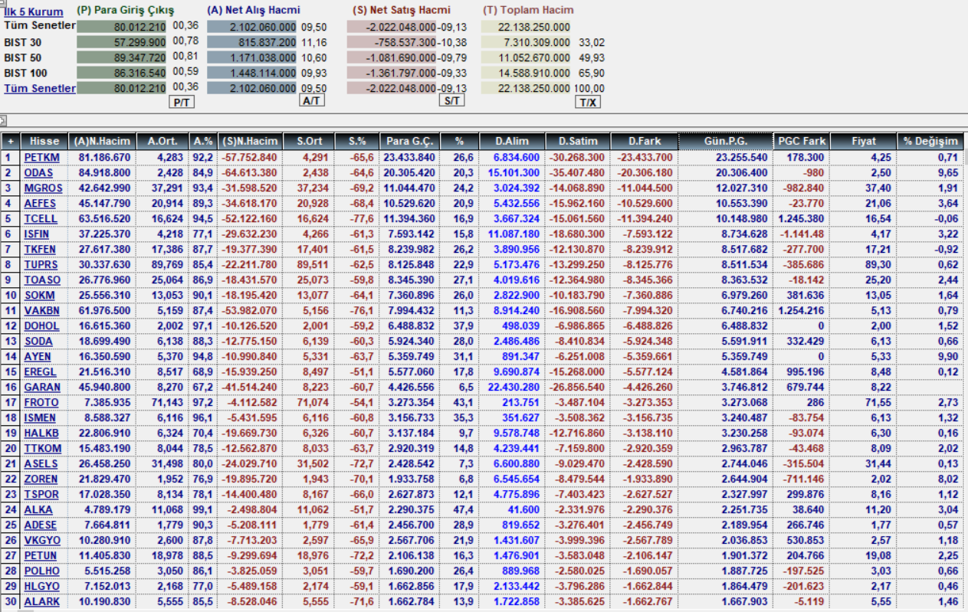The image size is (968, 612).
Task: Sort by the S.% column header
Action: point(357,142)
